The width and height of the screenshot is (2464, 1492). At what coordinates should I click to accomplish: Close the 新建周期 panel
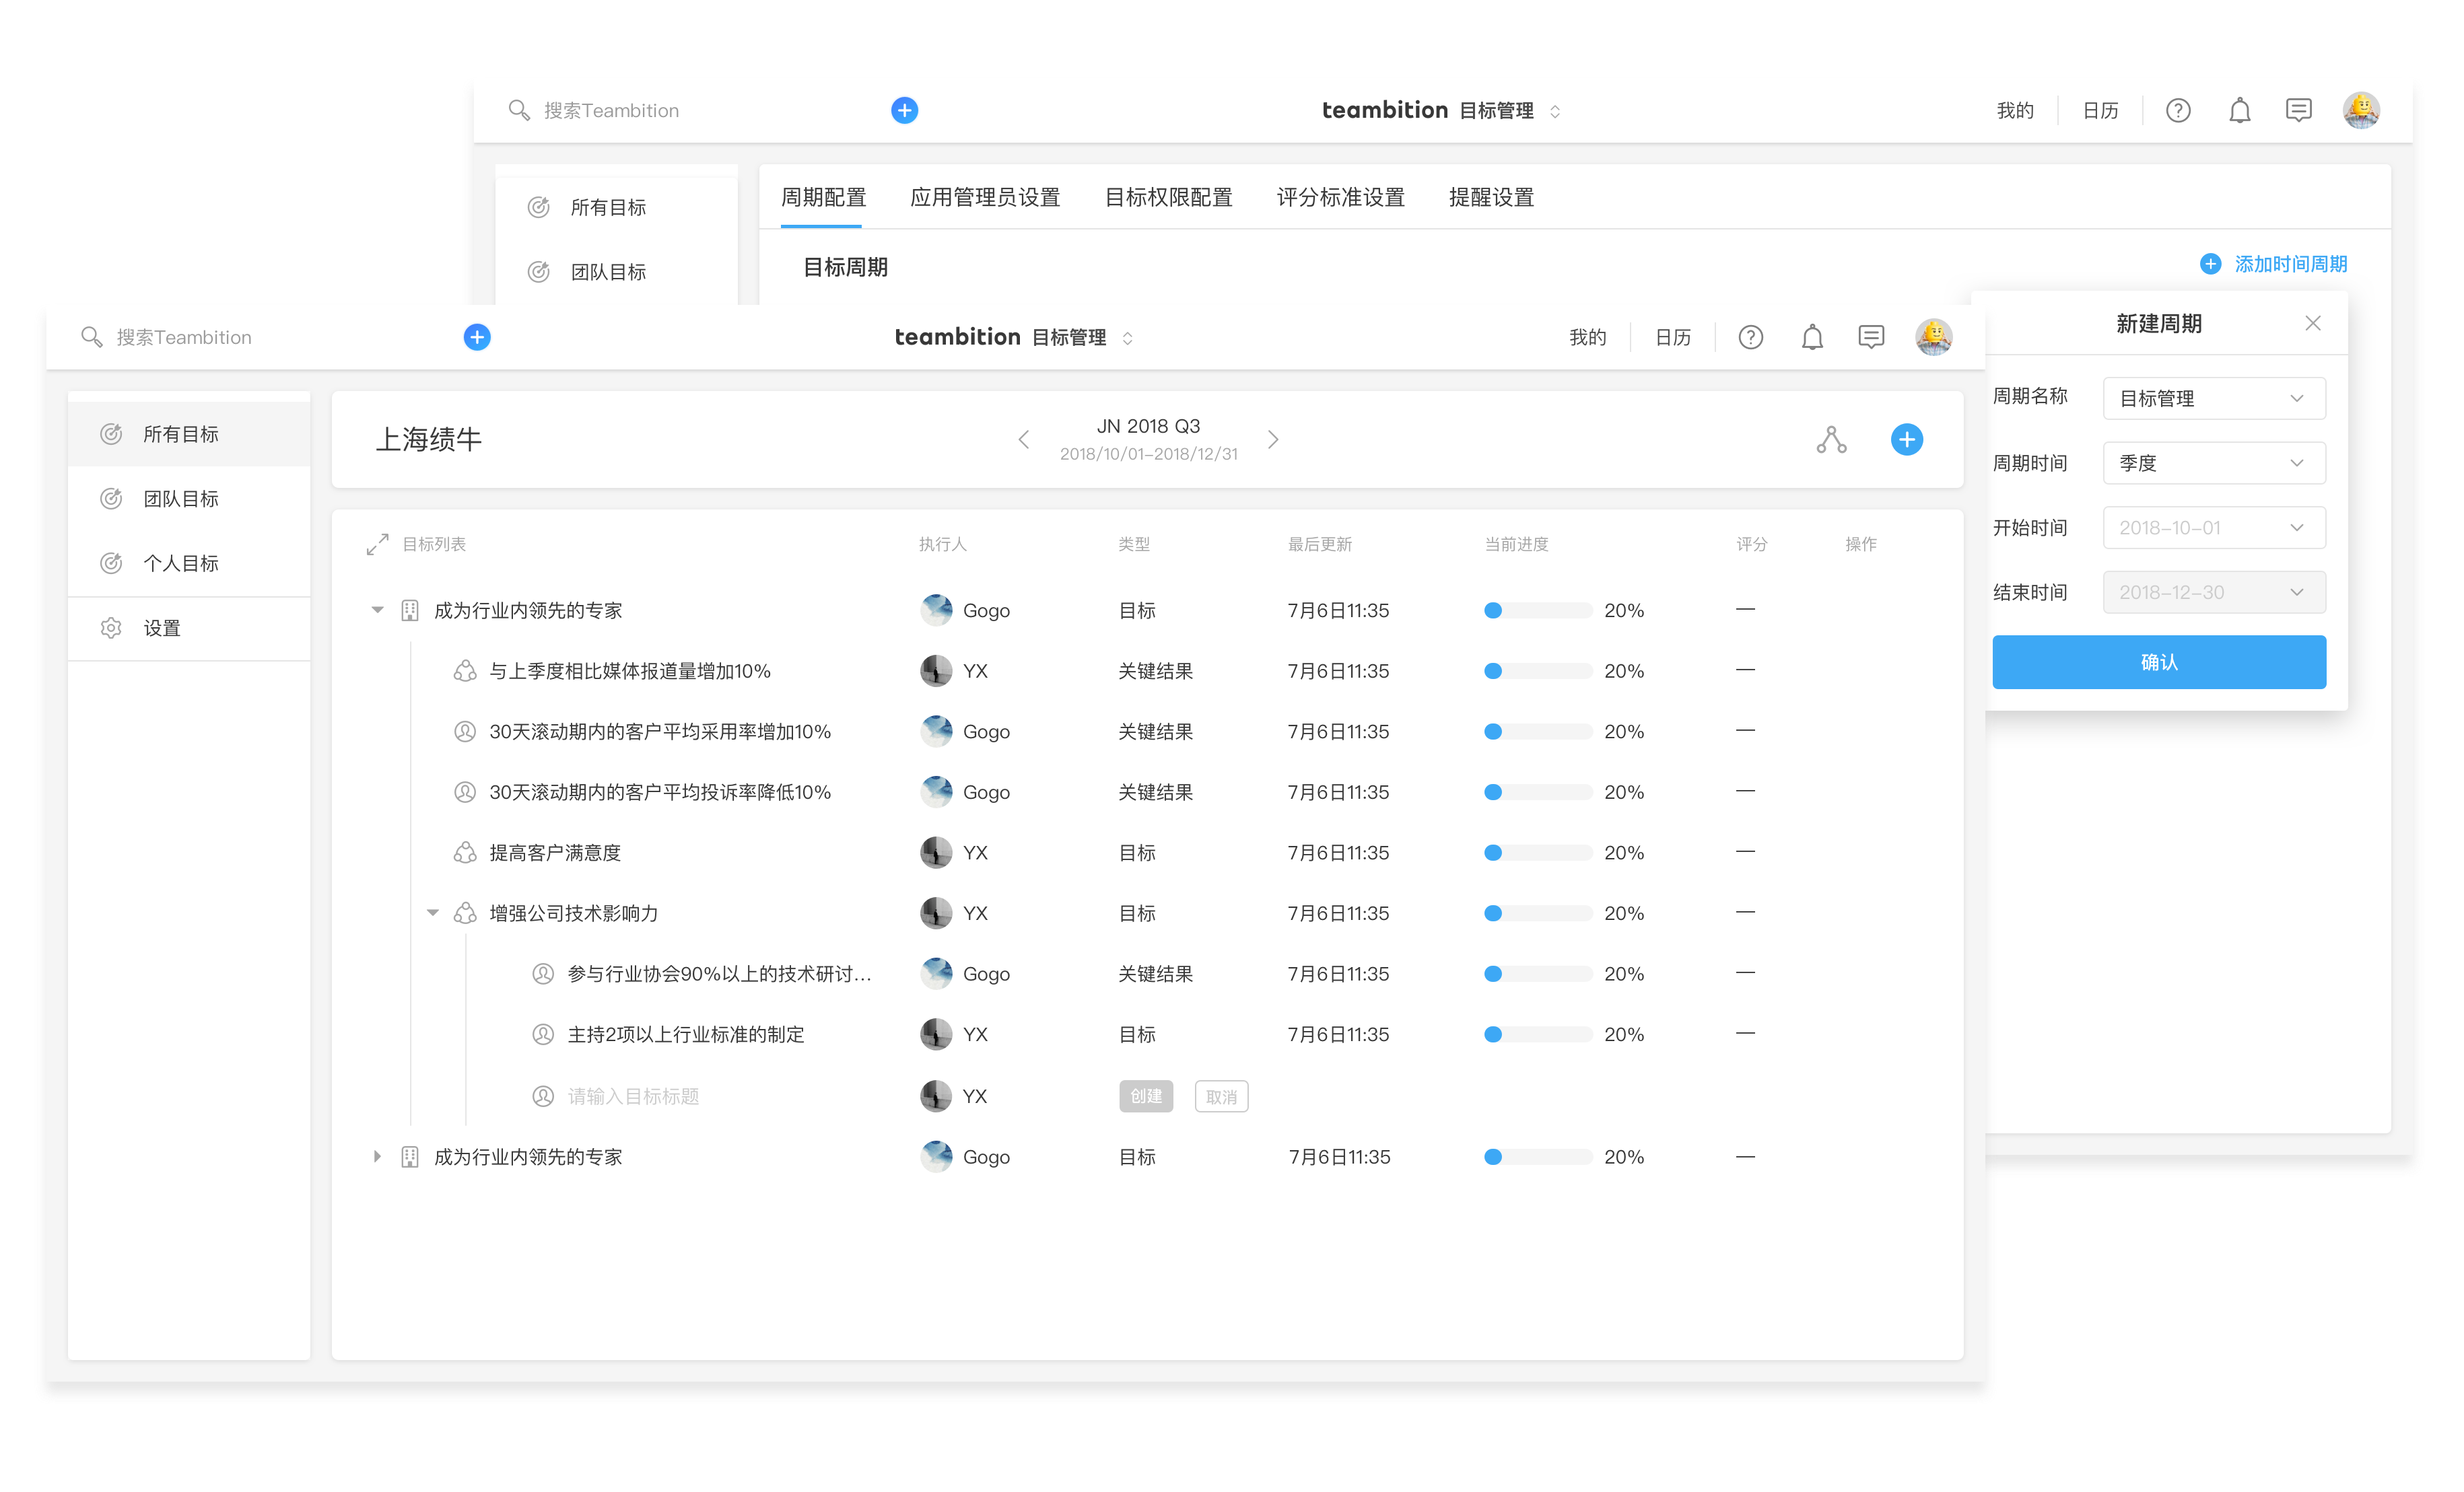(x=2312, y=324)
